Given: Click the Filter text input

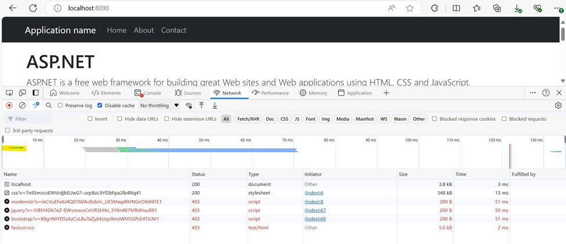Looking at the screenshot, I should (x=29, y=119).
